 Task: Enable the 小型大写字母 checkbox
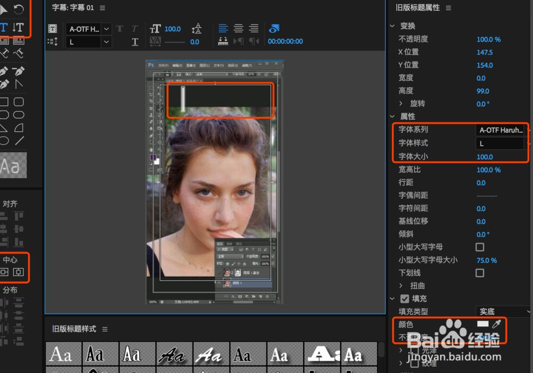(x=480, y=247)
